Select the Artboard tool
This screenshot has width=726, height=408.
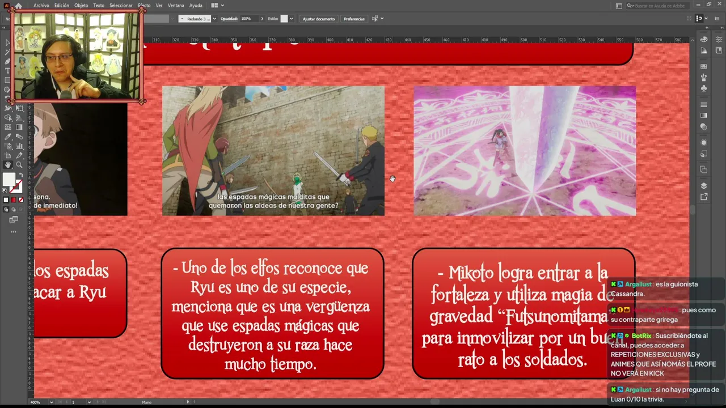click(x=8, y=155)
